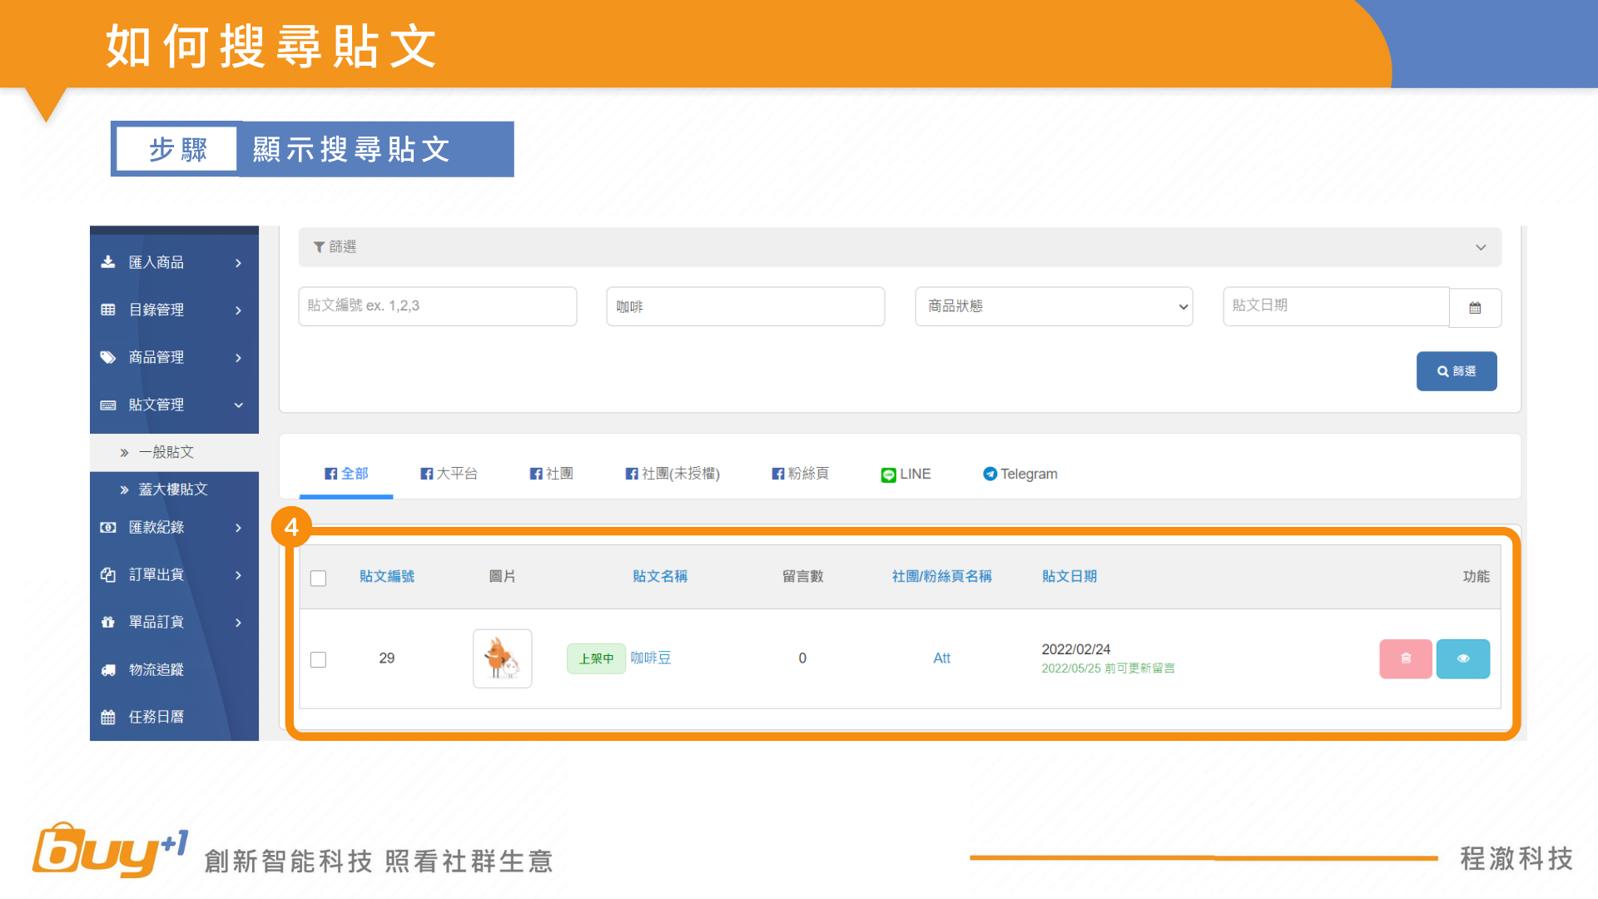Image resolution: width=1598 pixels, height=899 pixels.
Task: Check the select-all checkbox in table header
Action: click(318, 578)
